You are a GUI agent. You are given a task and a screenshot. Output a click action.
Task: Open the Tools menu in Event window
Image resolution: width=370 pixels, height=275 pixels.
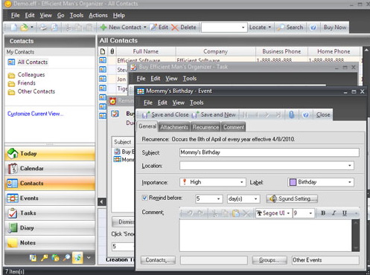[x=197, y=103]
